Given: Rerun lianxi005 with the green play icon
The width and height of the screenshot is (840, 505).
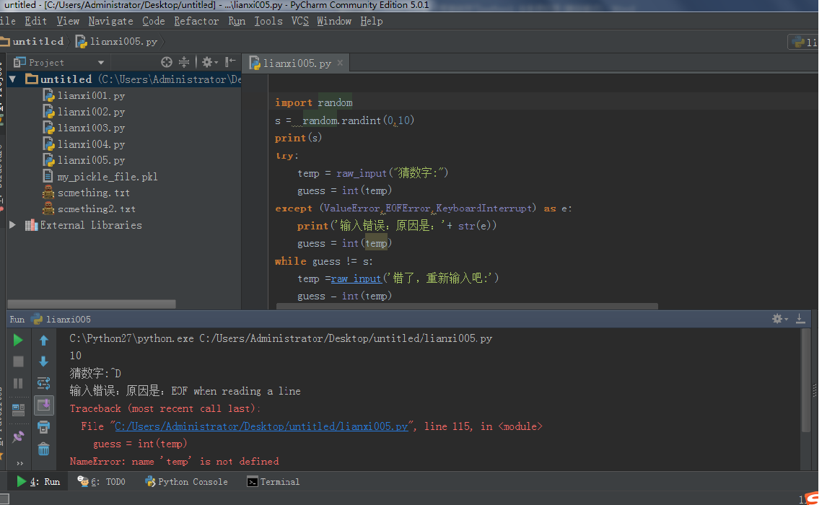Looking at the screenshot, I should [x=18, y=340].
